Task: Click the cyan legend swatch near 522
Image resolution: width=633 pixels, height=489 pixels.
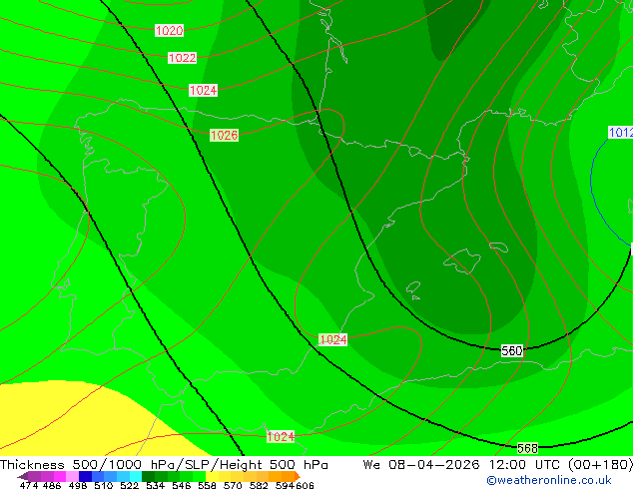Action: [x=136, y=476]
